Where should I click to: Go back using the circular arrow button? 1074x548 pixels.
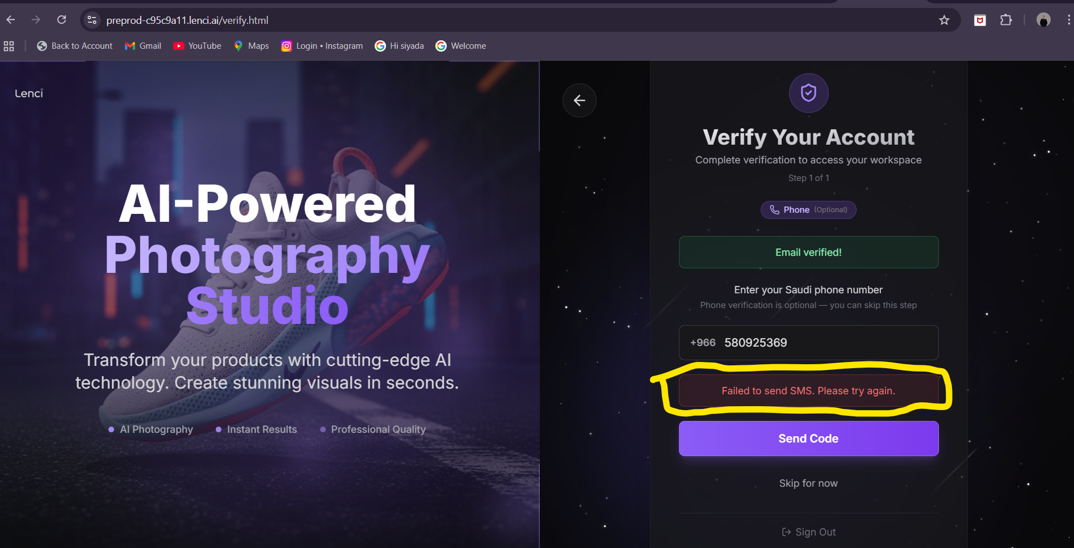579,100
